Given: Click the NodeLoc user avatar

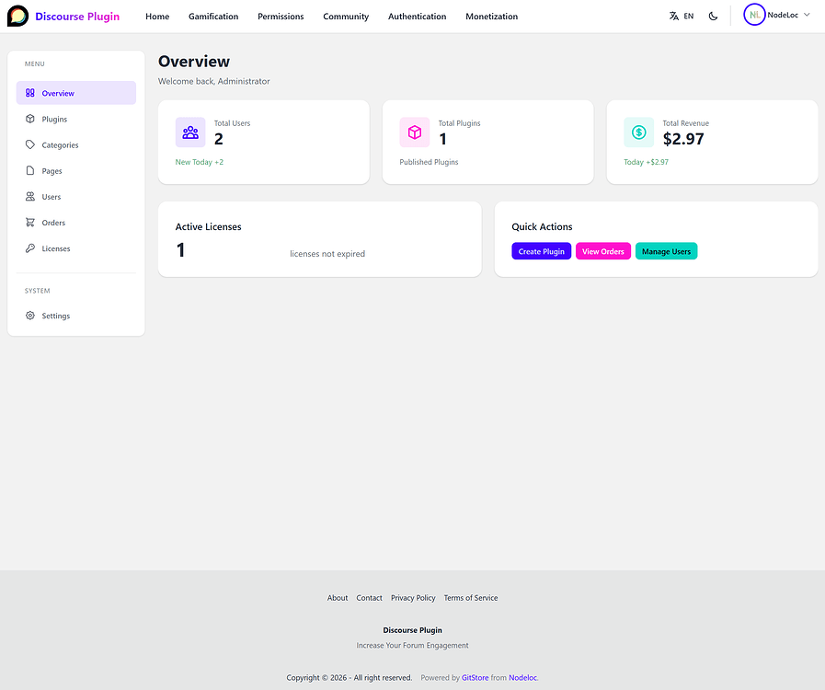Looking at the screenshot, I should coord(754,15).
